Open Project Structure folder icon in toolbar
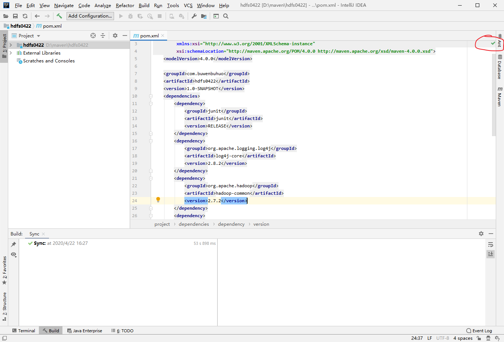This screenshot has height=342, width=504. 204,16
